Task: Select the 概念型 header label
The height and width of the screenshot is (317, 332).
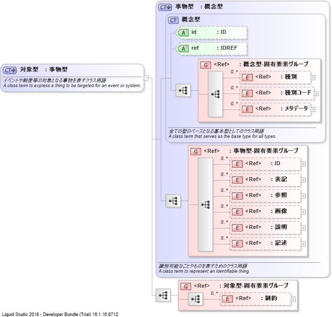Action: click(191, 19)
